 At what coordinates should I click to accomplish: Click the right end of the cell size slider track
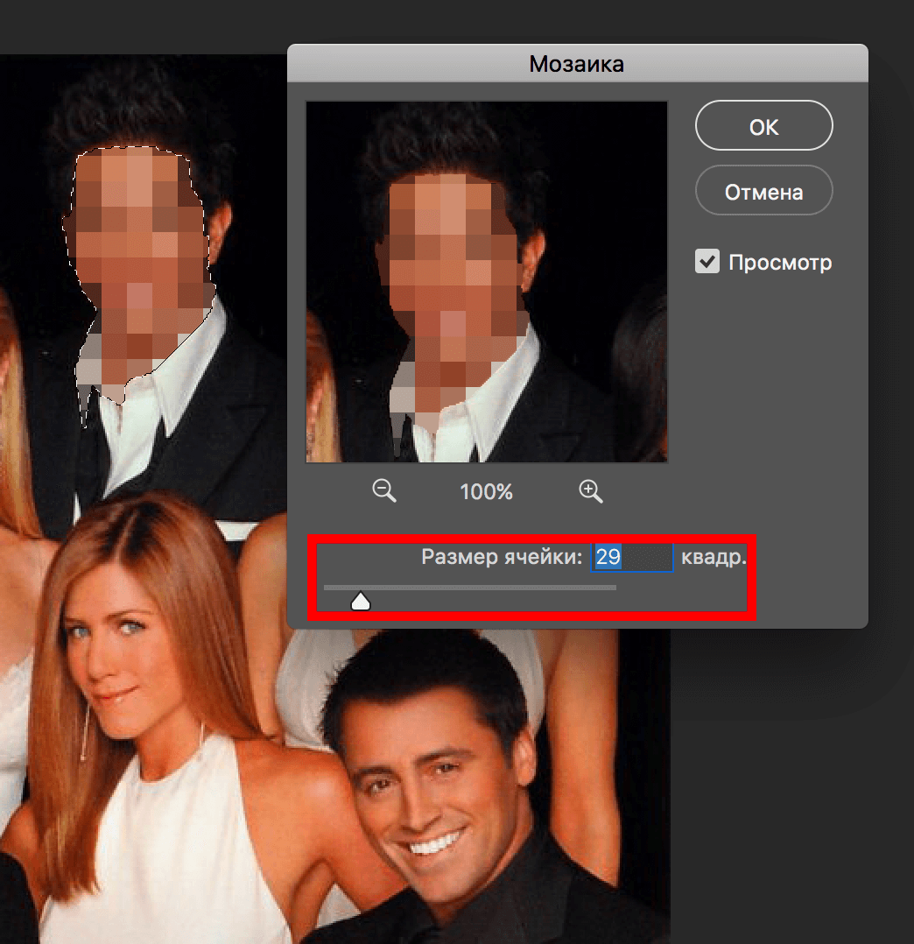click(614, 588)
